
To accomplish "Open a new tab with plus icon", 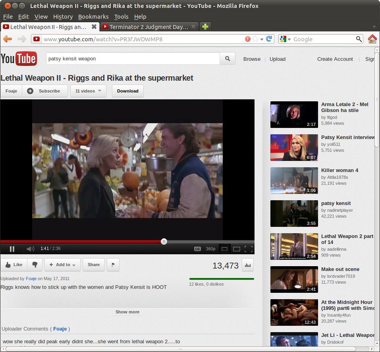I will click(205, 27).
